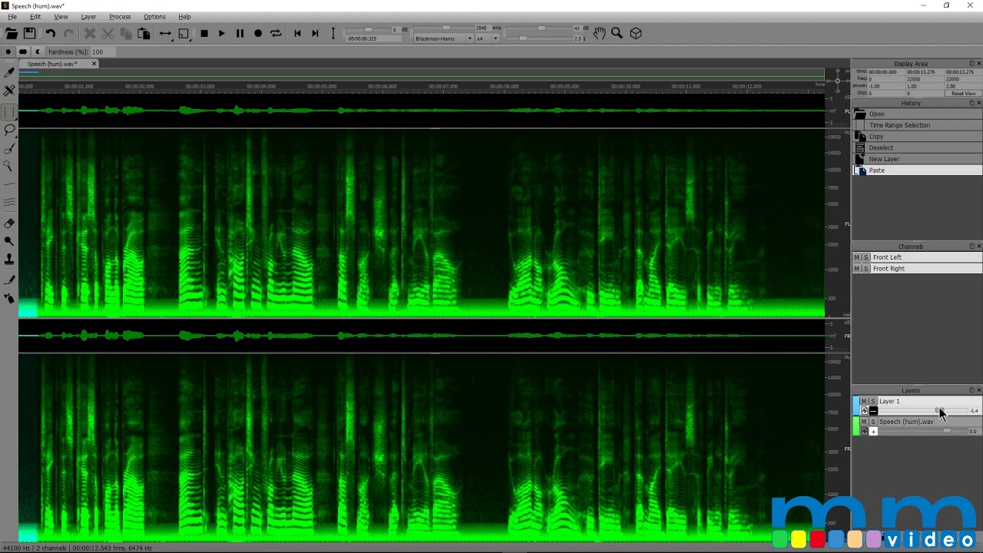
Task: Select the eyedropper tool in left toolbar
Action: pos(9,72)
